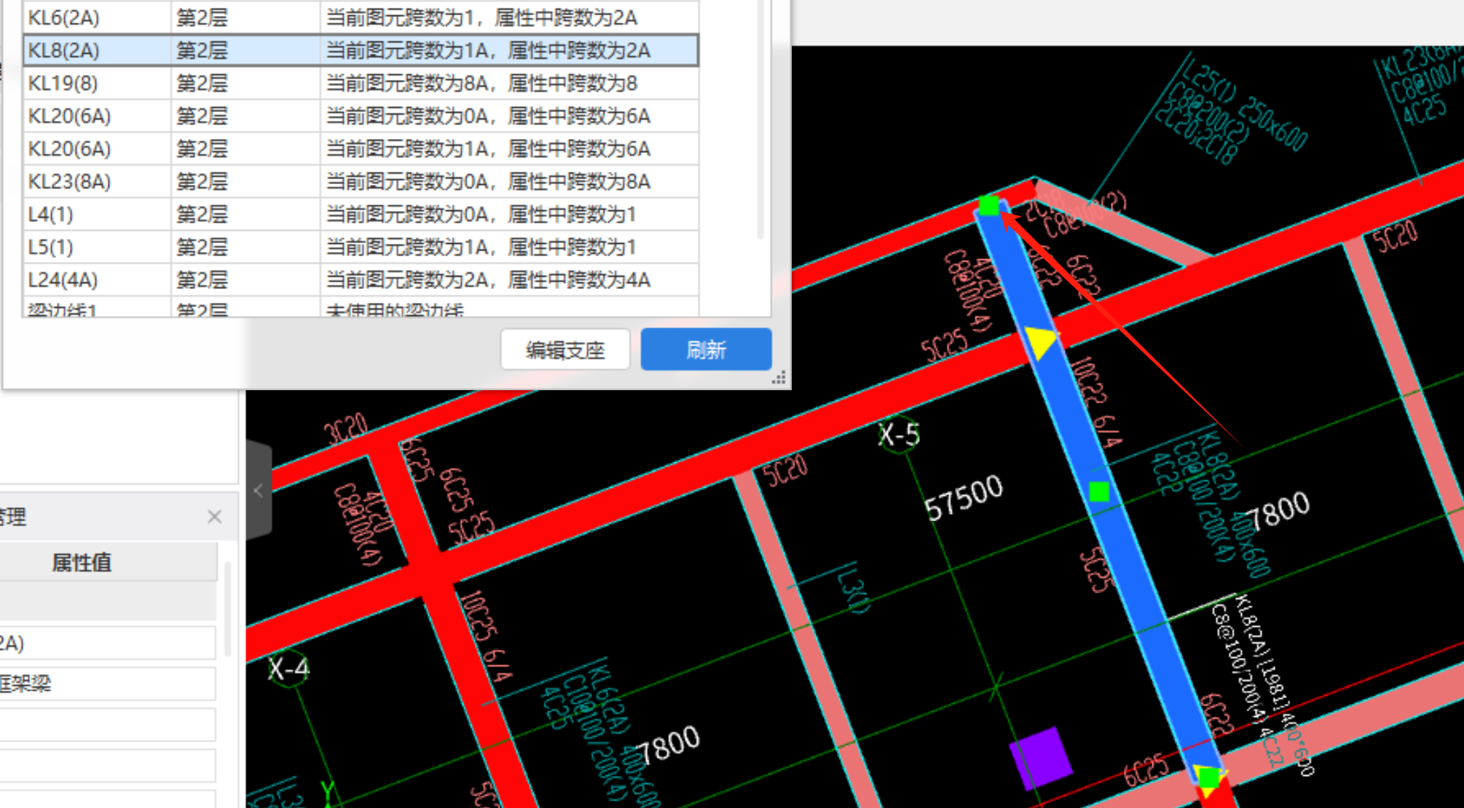1464x808 pixels.
Task: Click the green grip at the beam's bottom end
Action: 1208,777
